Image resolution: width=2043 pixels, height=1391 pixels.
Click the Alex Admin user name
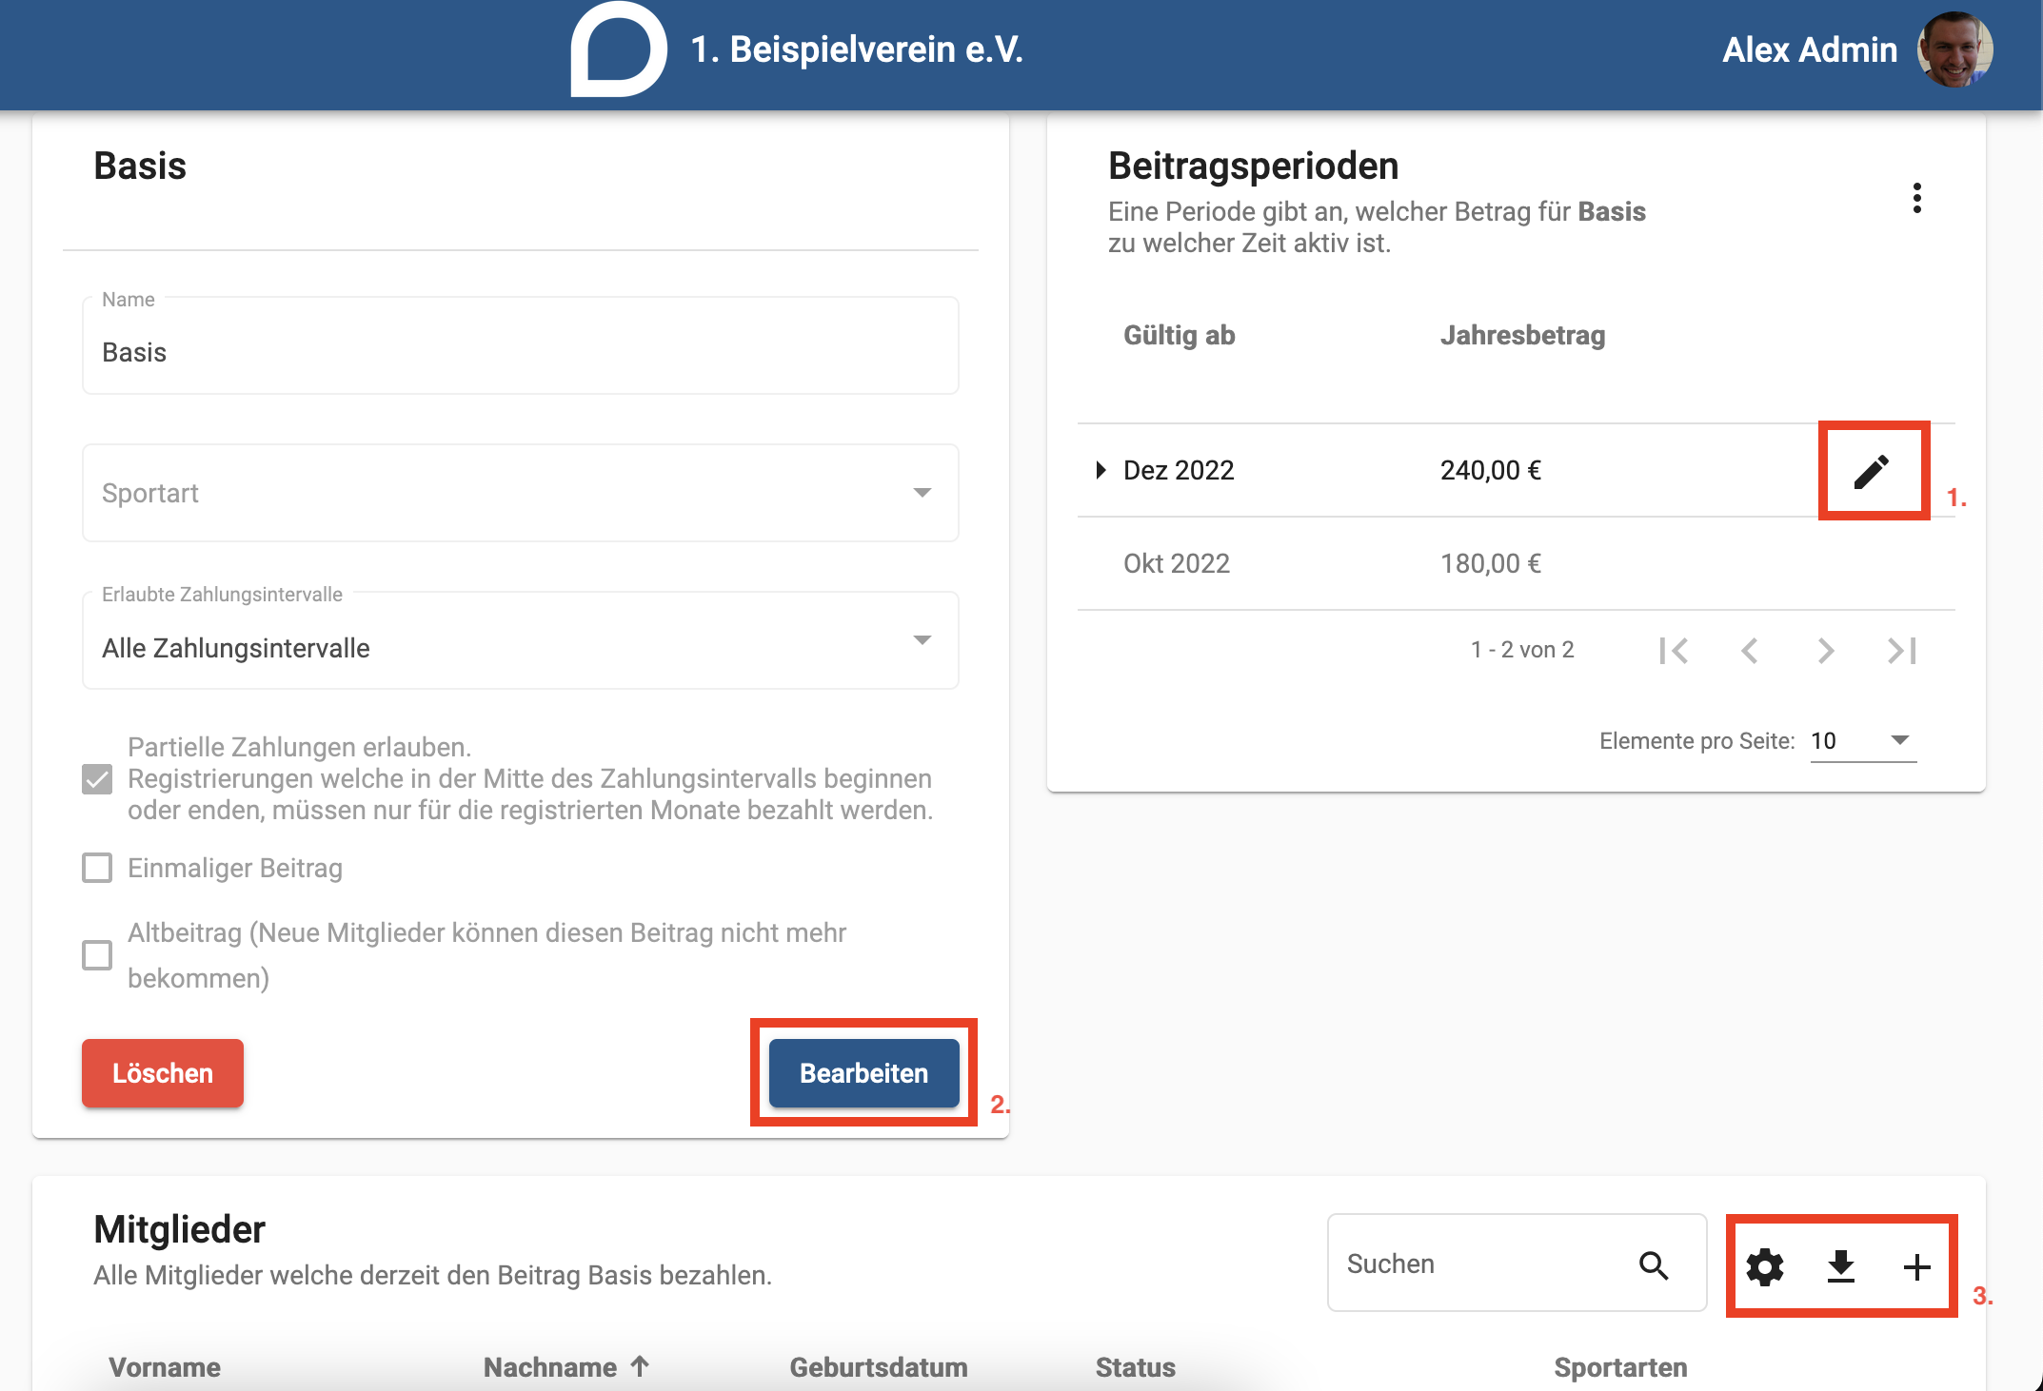click(x=1810, y=49)
